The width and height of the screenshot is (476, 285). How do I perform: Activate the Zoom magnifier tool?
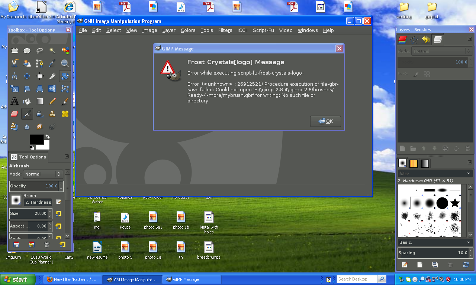(x=65, y=63)
